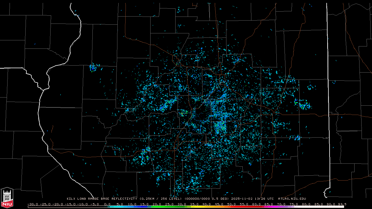
Task: Click the cyan 5.0 dBZ color on scale
Action: 120,207
